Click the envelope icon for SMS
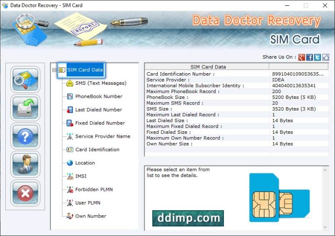 coord(70,83)
